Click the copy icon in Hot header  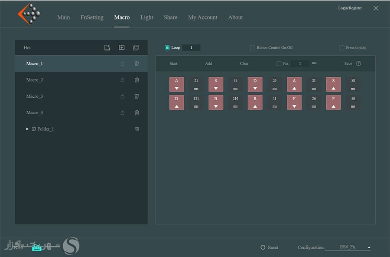click(136, 48)
